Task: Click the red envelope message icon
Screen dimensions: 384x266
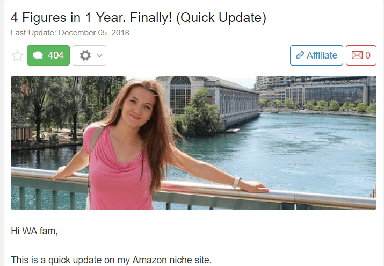Action: click(x=357, y=55)
